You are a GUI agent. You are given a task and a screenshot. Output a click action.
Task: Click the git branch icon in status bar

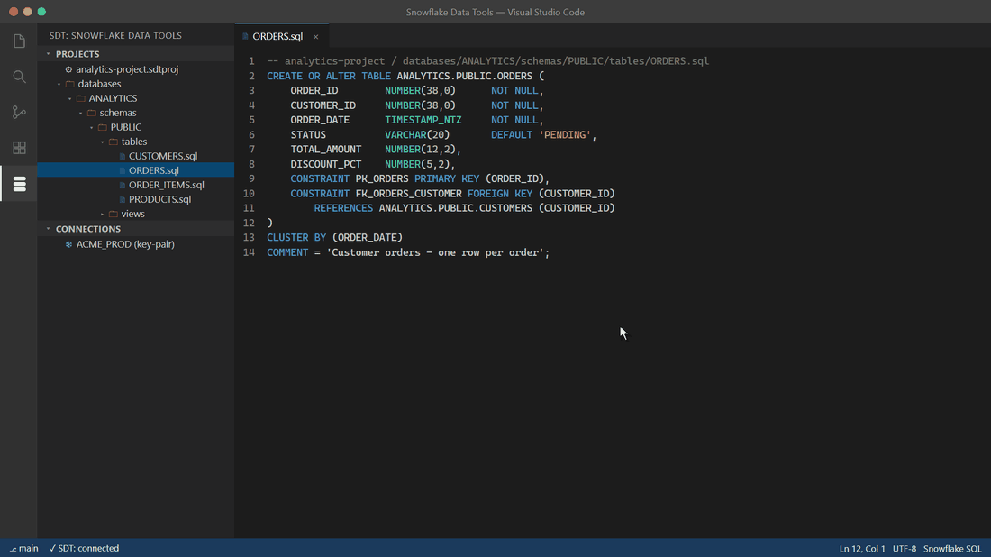14,549
